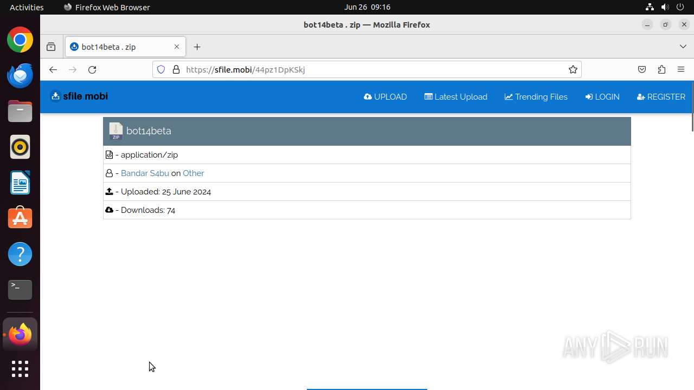Show the tracking protection shield info

tap(161, 69)
